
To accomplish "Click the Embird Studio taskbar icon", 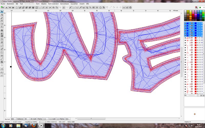I will [41, 126].
